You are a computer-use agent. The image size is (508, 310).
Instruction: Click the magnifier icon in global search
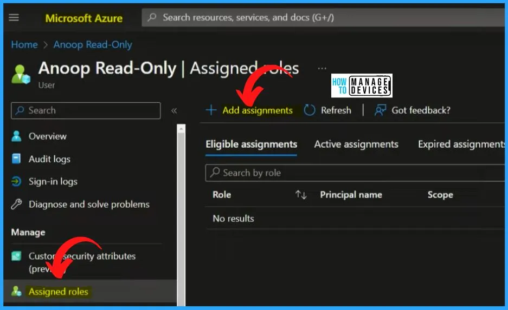pos(152,17)
